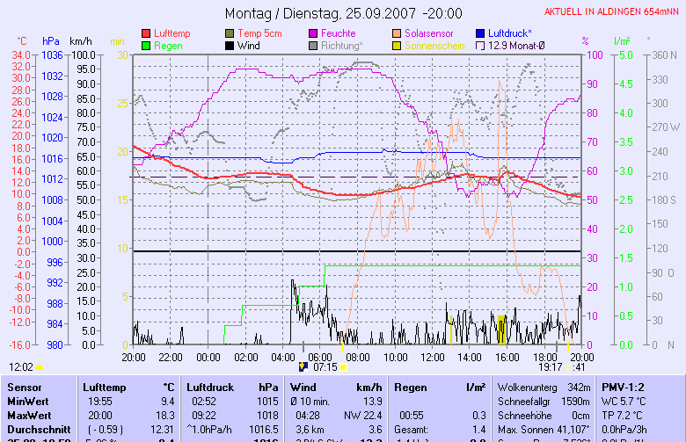Pick the yellow Sonnenschein color swatch

point(397,45)
